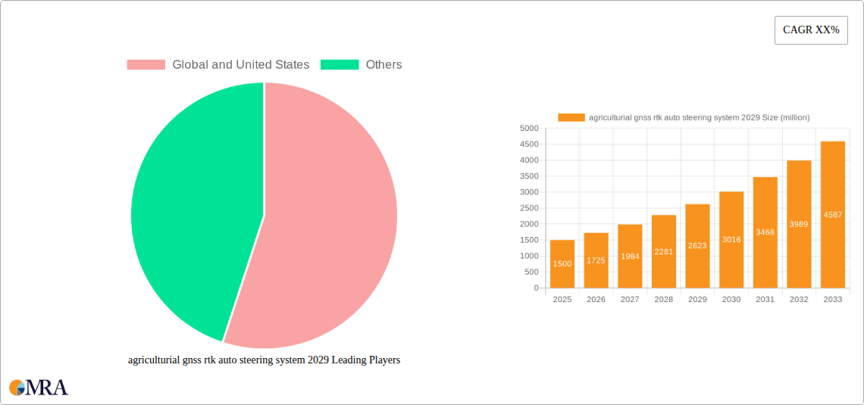864x405 pixels.
Task: Toggle the Others legend entry
Action: 383,65
